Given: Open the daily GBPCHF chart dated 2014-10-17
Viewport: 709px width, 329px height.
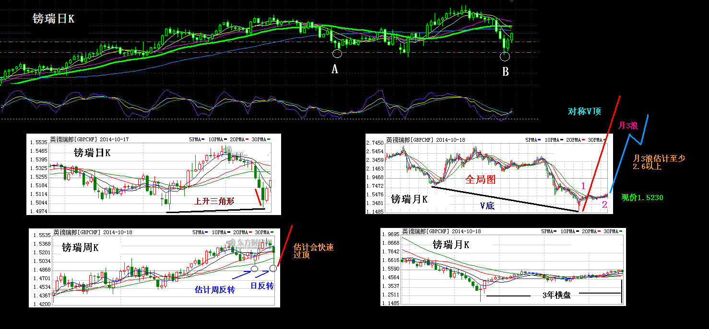Looking at the screenshot, I should click(154, 174).
